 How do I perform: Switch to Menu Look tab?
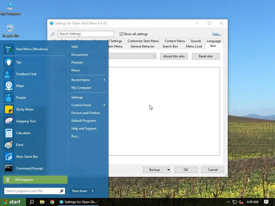(194, 46)
